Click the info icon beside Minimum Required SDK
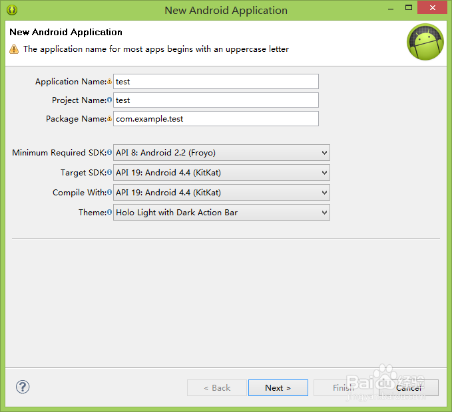The width and height of the screenshot is (452, 412). pyautogui.click(x=110, y=152)
